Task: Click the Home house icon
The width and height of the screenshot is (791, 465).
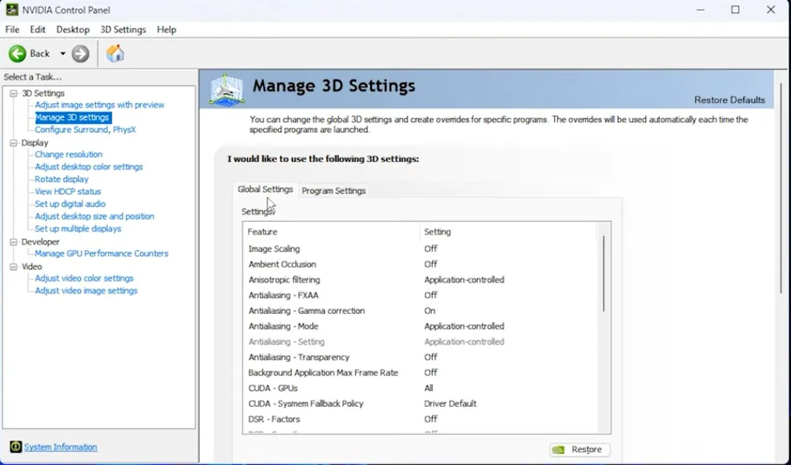Action: (115, 54)
